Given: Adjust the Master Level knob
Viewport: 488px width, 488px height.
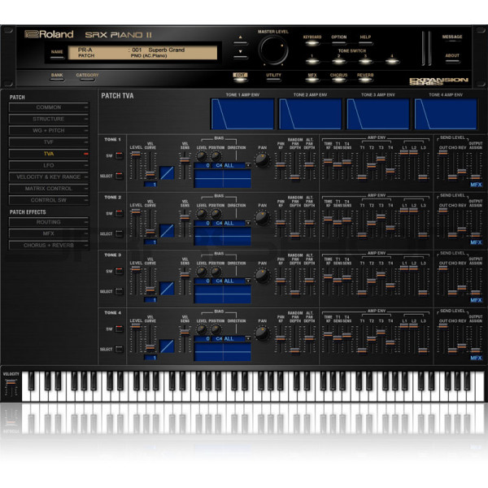Looking at the screenshot, I should (274, 50).
